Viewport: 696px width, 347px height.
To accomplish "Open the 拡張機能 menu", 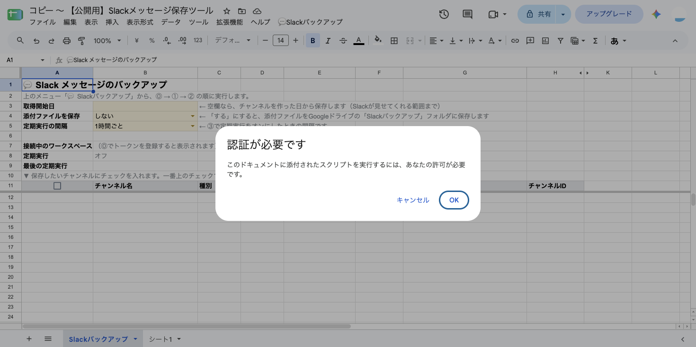I will point(230,22).
